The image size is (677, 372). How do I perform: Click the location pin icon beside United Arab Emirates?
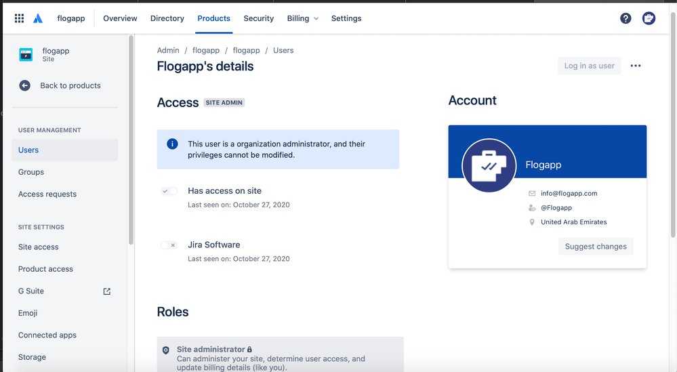point(532,222)
